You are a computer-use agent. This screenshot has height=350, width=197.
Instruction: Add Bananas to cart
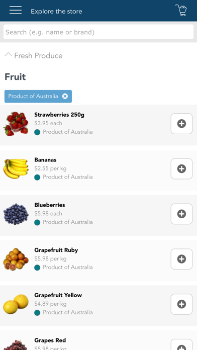[x=181, y=169]
